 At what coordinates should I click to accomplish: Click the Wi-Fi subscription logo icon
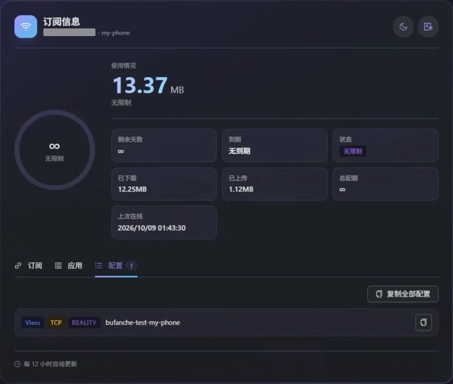pyautogui.click(x=26, y=26)
